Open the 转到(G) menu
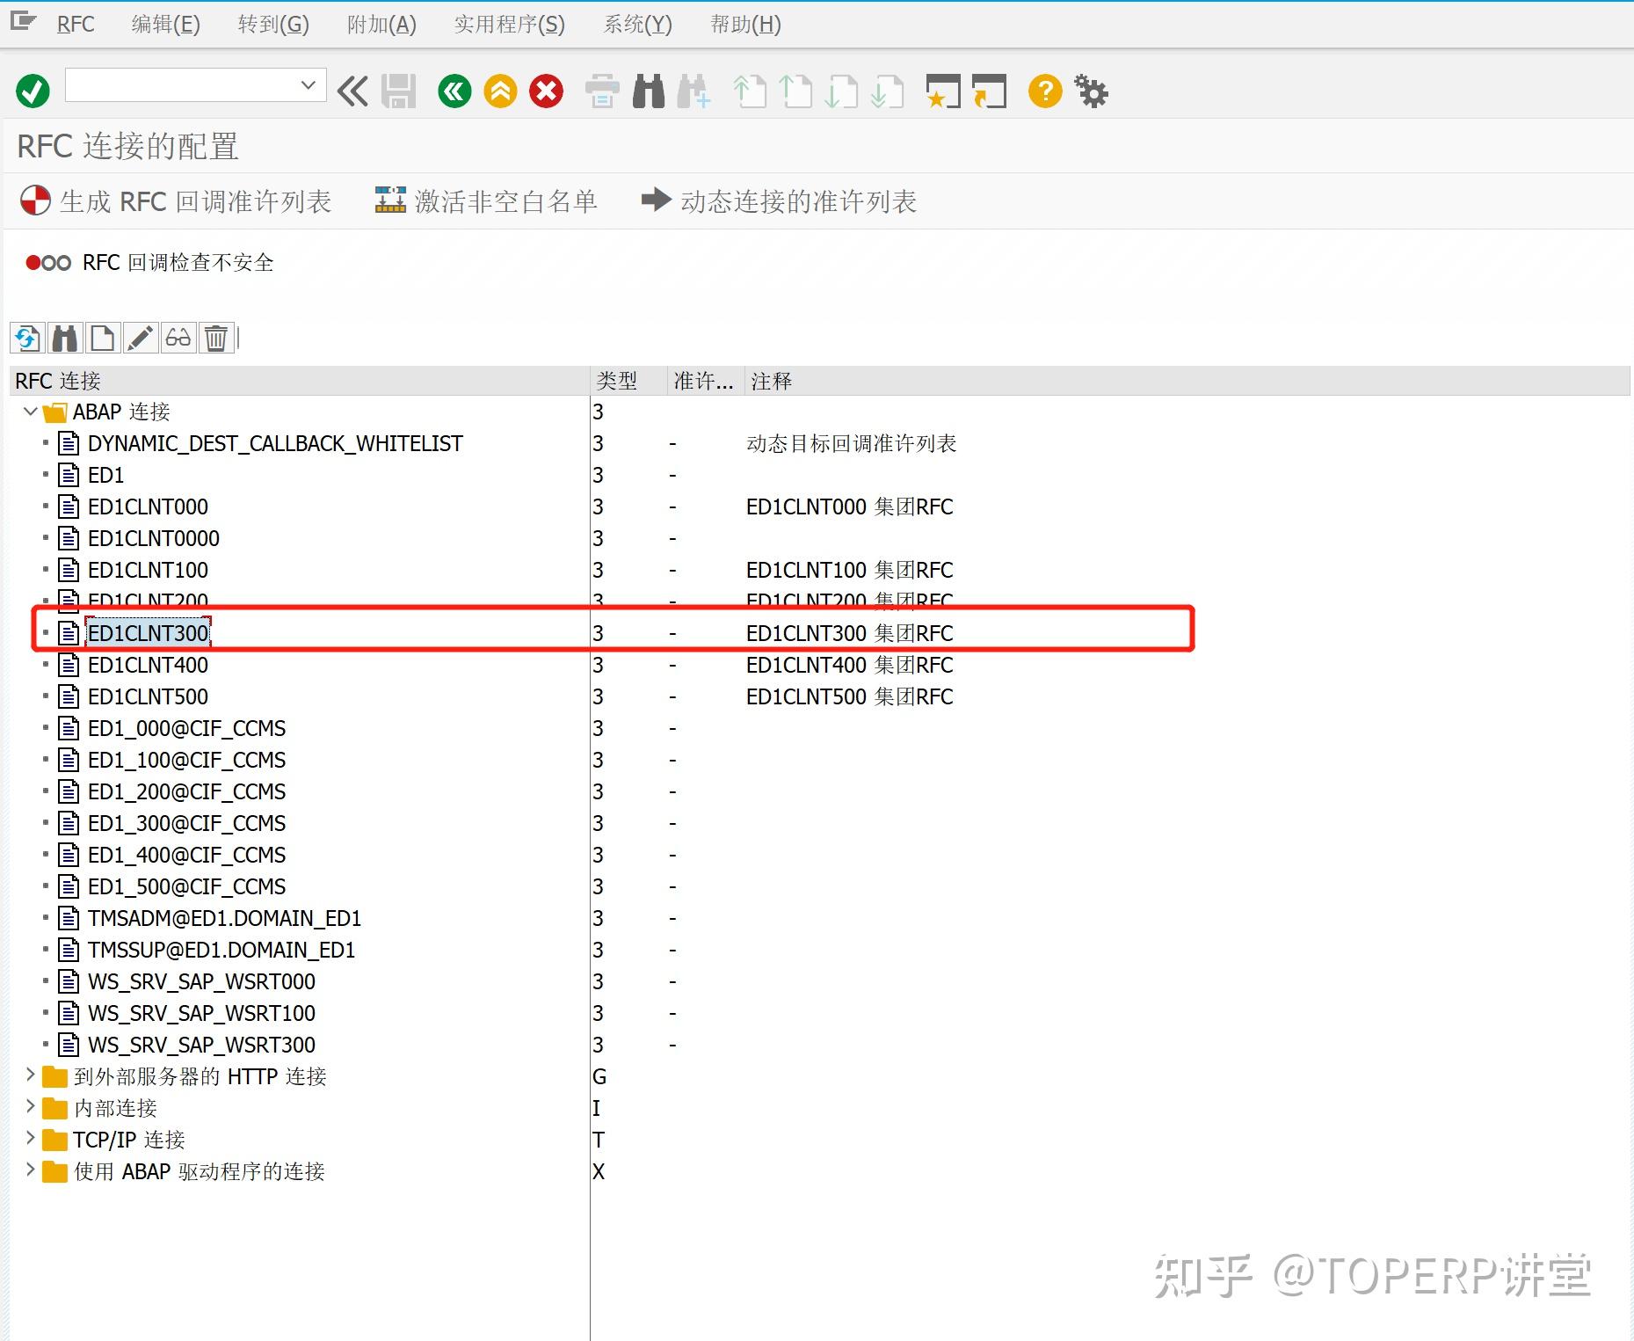The width and height of the screenshot is (1634, 1341). (272, 24)
